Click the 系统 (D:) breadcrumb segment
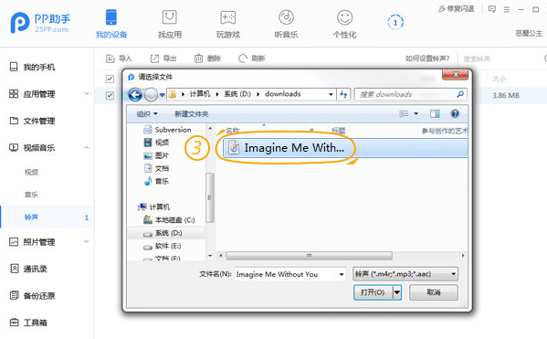The height and width of the screenshot is (339, 547). pos(237,94)
